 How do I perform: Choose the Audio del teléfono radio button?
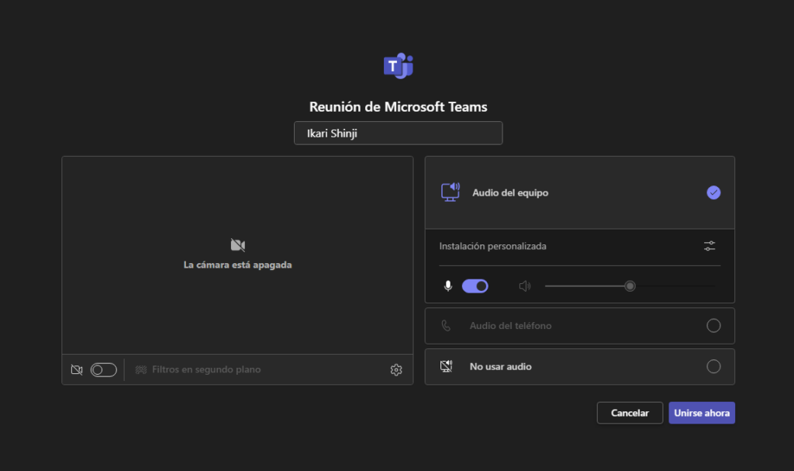[713, 325]
